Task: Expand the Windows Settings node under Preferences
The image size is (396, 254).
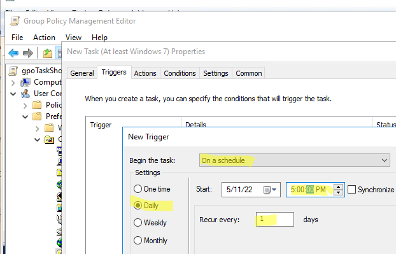Action: [38, 129]
